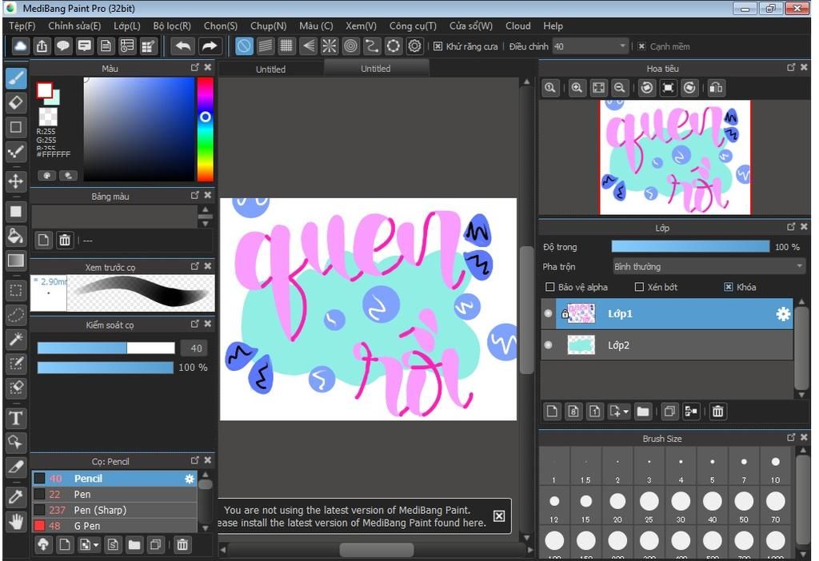This screenshot has width=819, height=561.
Task: Hide layer Lớp2 visibility
Action: coord(548,345)
